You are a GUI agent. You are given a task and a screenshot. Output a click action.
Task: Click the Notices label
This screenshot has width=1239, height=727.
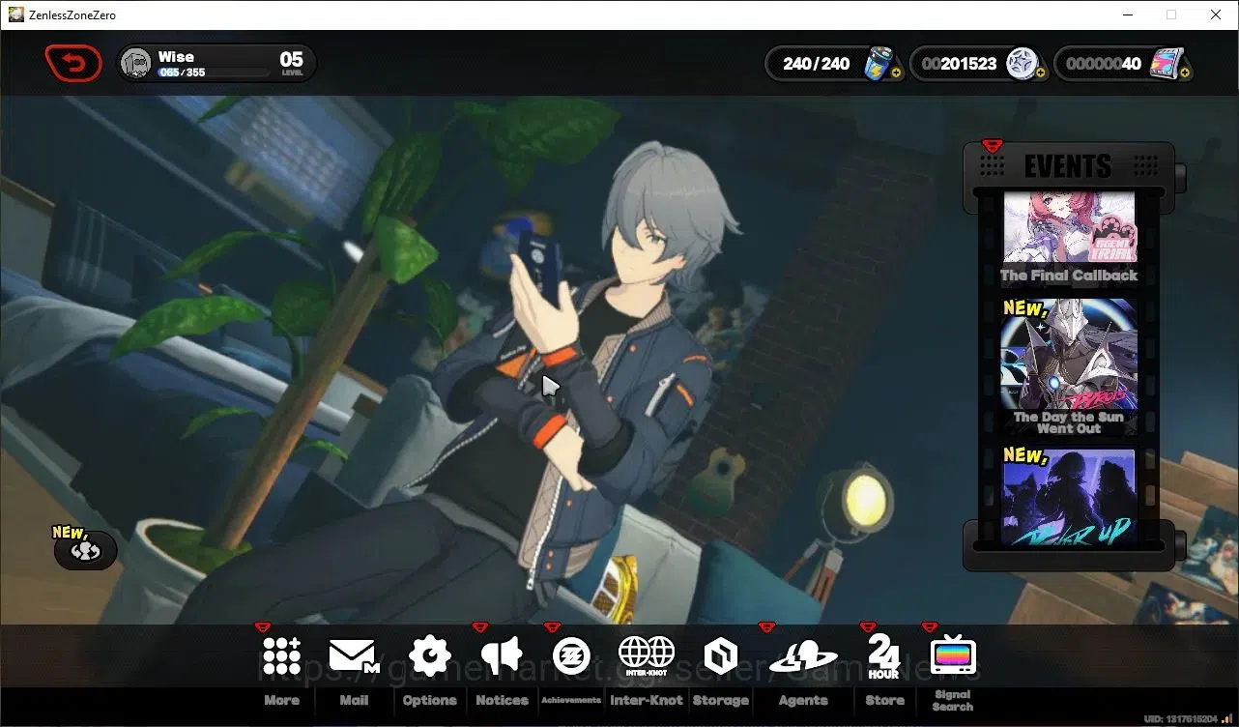(x=502, y=701)
